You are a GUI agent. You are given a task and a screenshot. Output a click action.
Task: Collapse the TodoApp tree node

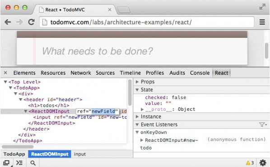(10, 88)
